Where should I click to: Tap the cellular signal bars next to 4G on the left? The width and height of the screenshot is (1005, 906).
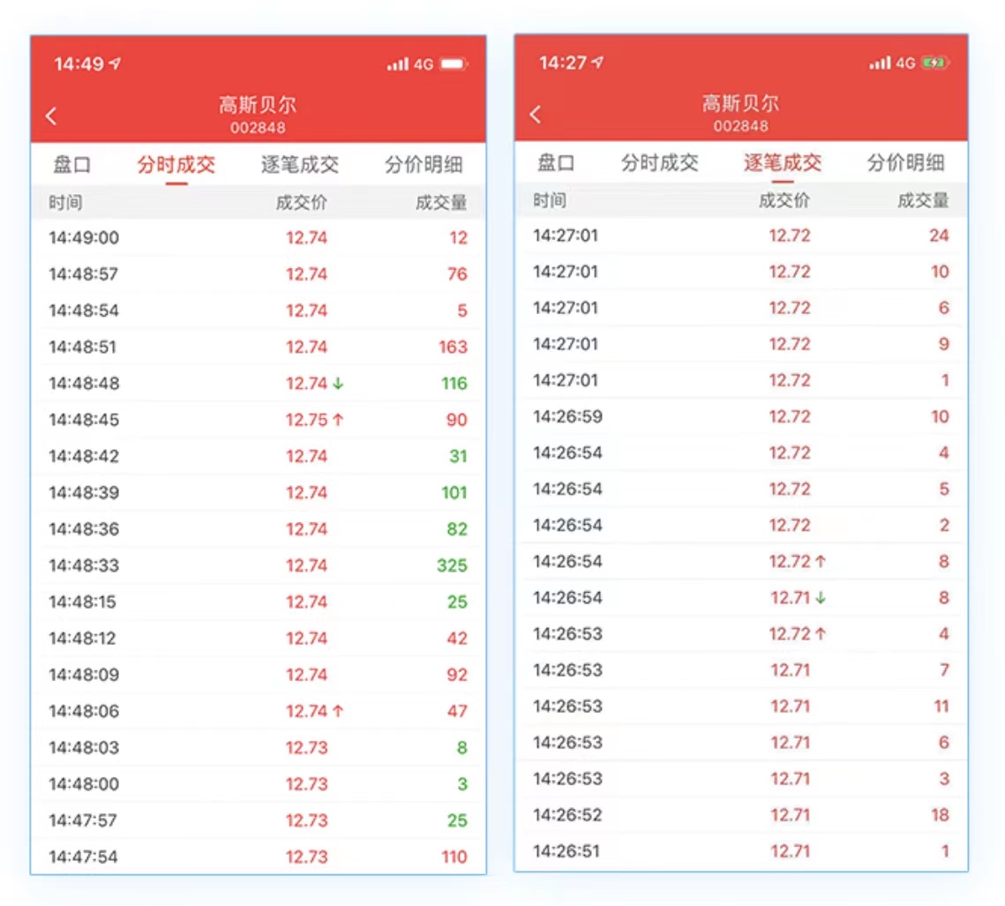(396, 63)
